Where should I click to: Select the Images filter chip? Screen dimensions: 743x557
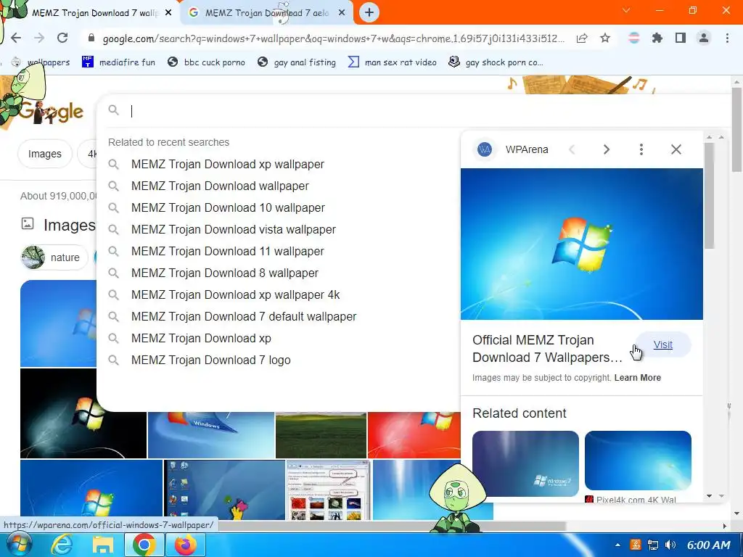(x=45, y=154)
